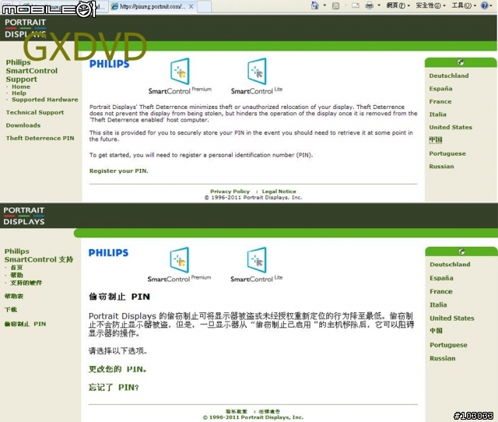This screenshot has height=422, width=498.
Task: Open the Home button dropdown arrow
Action: 324,5
